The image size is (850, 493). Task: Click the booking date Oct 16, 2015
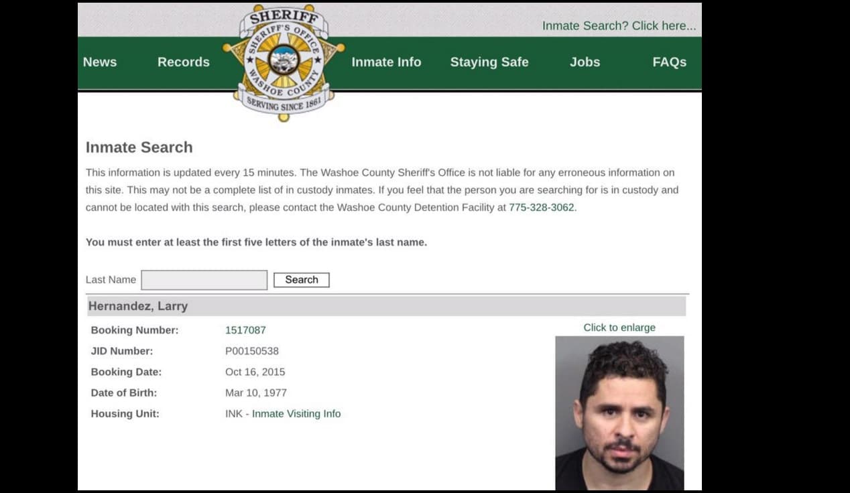[255, 372]
